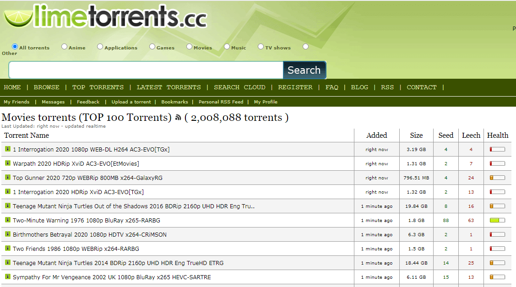516x287 pixels.
Task: Open Teenage Mutant Ninja Turtles Out of the Shadows torrent
Action: tap(134, 206)
